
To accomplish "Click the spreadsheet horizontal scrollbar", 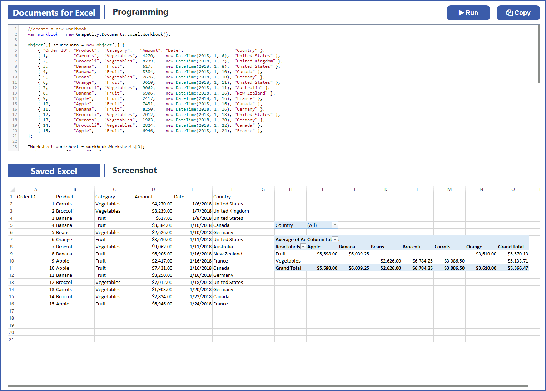I will (x=268, y=386).
